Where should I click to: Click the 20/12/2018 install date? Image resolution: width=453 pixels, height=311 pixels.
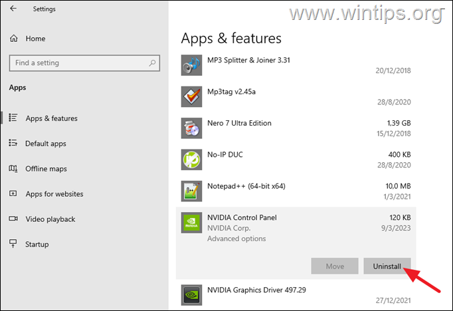393,70
